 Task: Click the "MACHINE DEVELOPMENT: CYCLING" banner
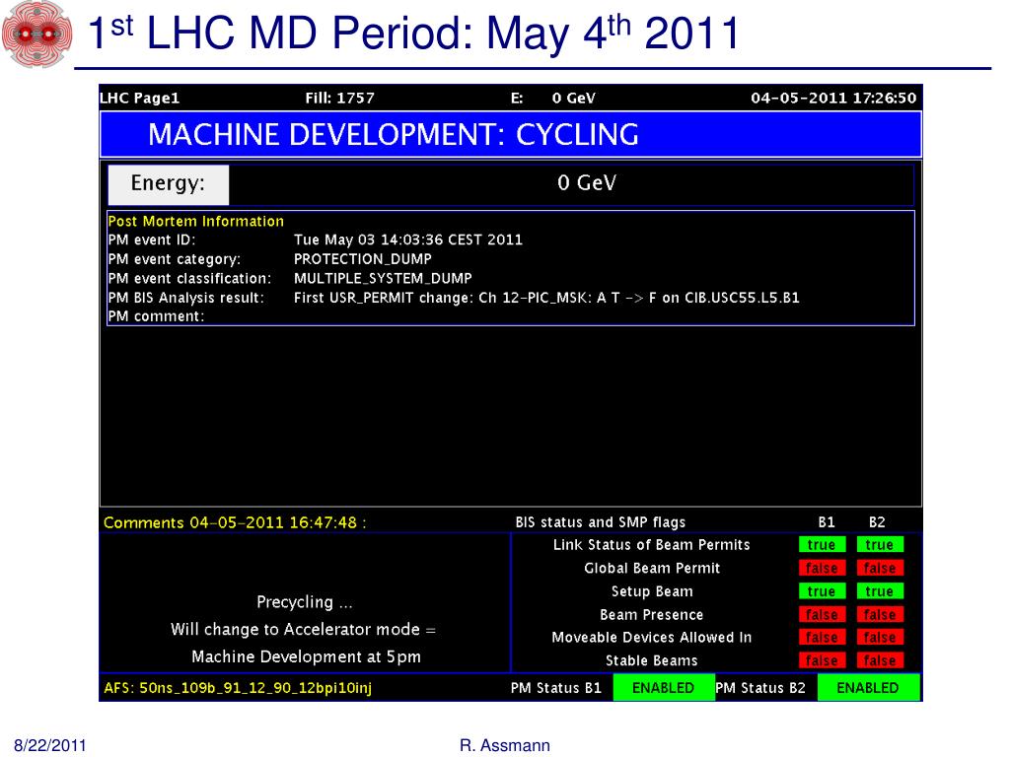click(511, 134)
